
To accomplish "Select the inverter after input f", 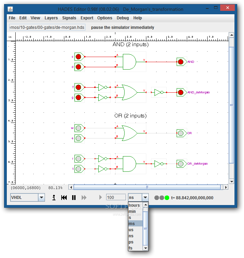I will coord(103,87).
